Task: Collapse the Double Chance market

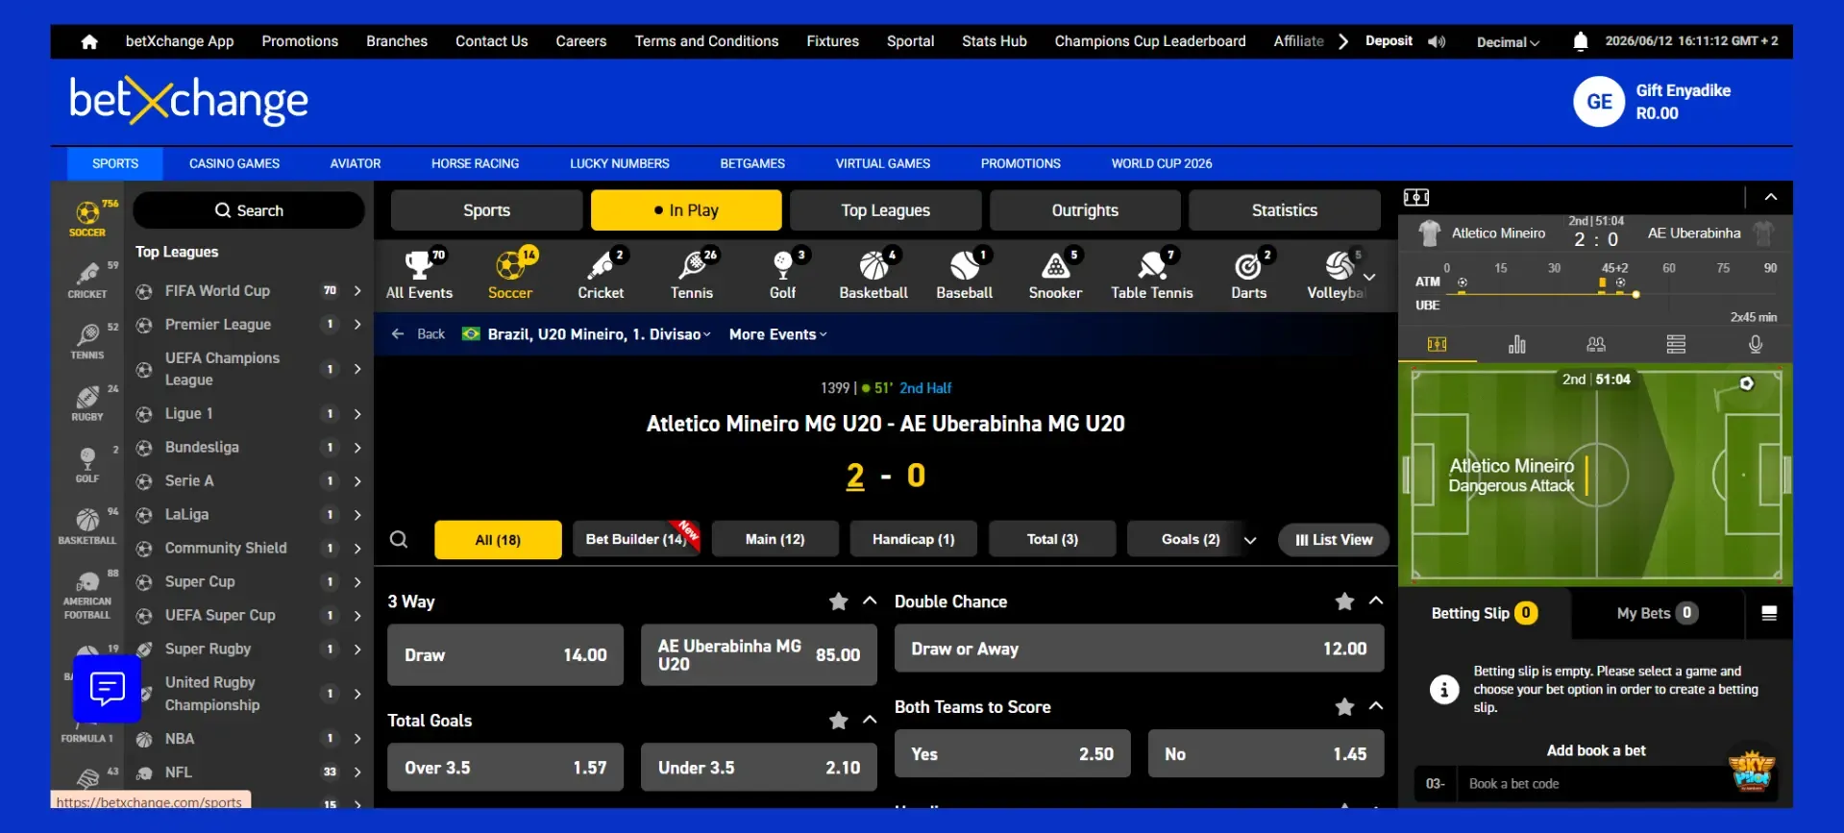Action: coord(1376,600)
